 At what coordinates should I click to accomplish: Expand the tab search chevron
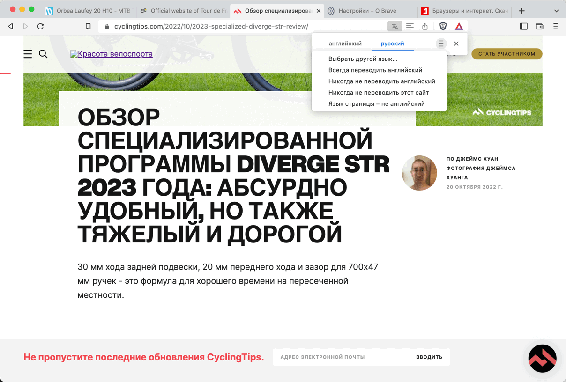tap(556, 10)
